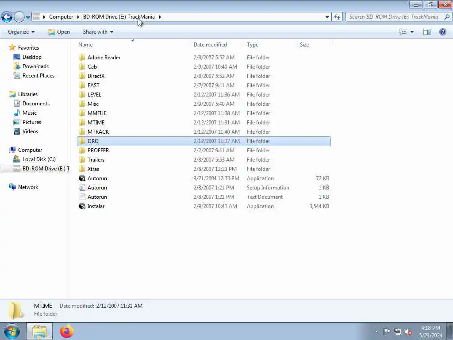Select the PROFFER folder icon
453x340 pixels.
(x=82, y=150)
